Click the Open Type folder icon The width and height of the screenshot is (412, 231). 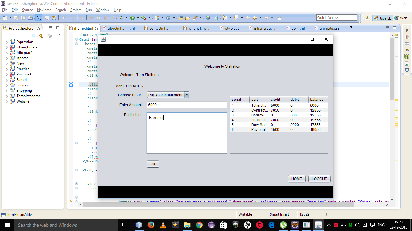[181, 18]
